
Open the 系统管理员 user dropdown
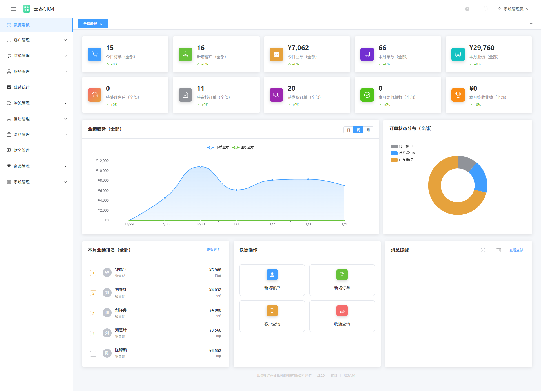[x=513, y=9]
